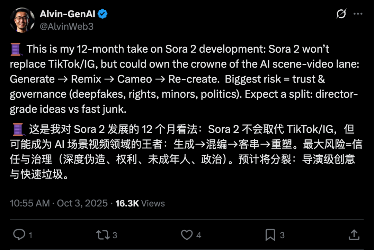Click the reply speech bubble icon

pyautogui.click(x=19, y=235)
